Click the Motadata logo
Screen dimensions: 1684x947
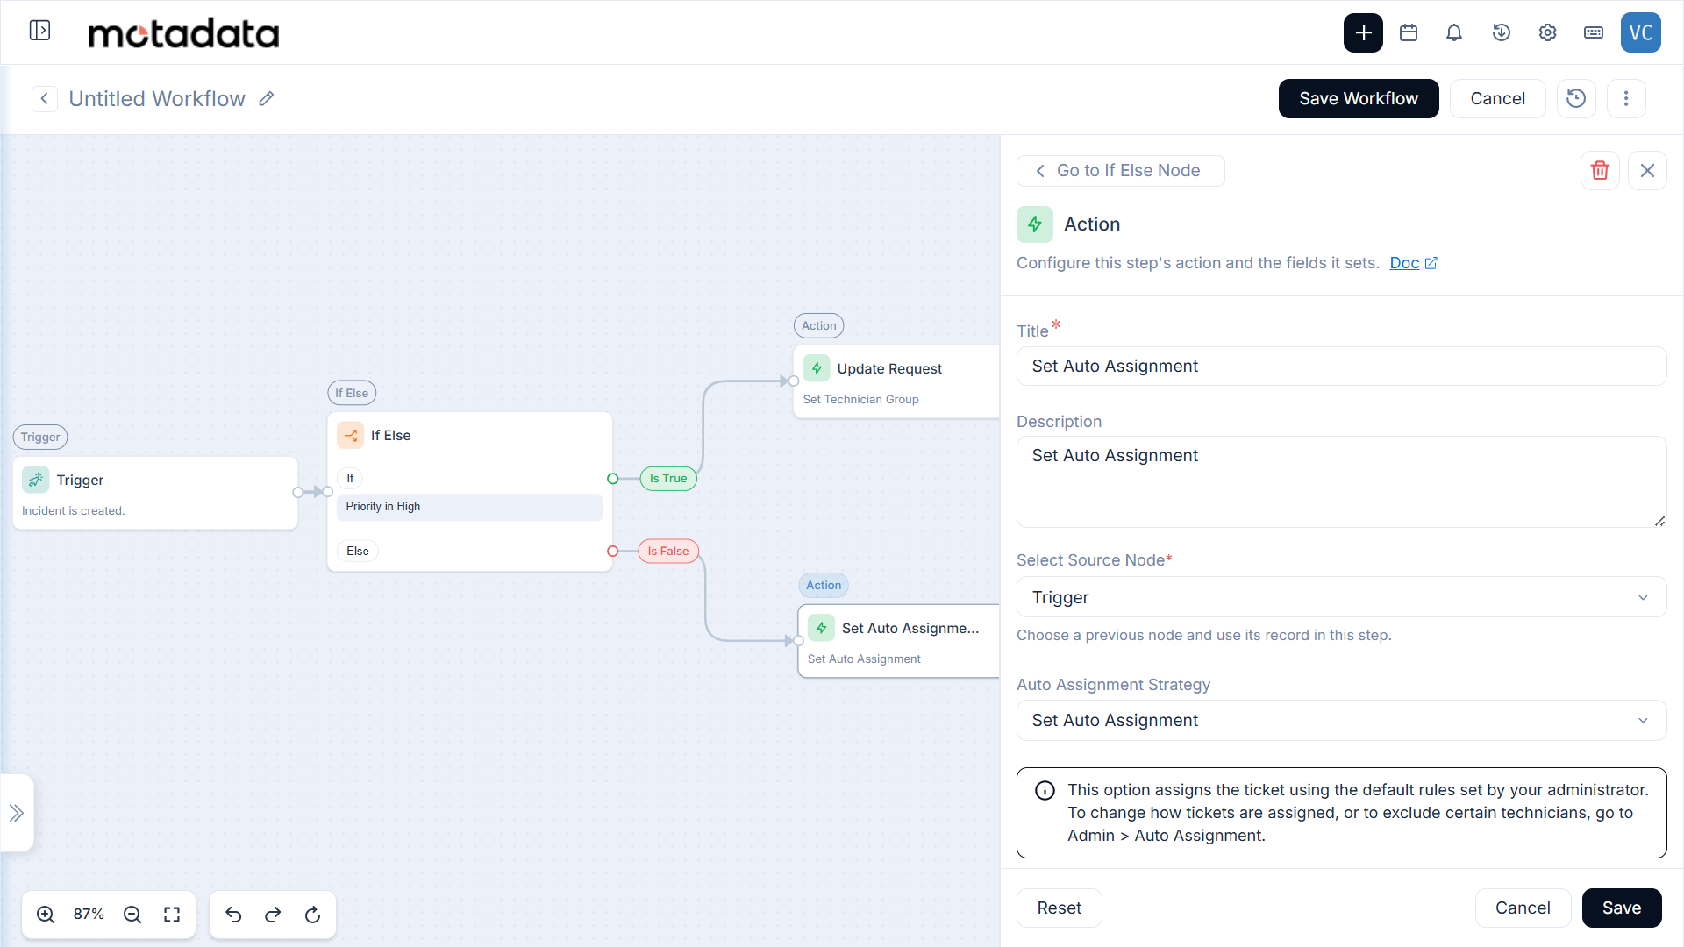184,32
